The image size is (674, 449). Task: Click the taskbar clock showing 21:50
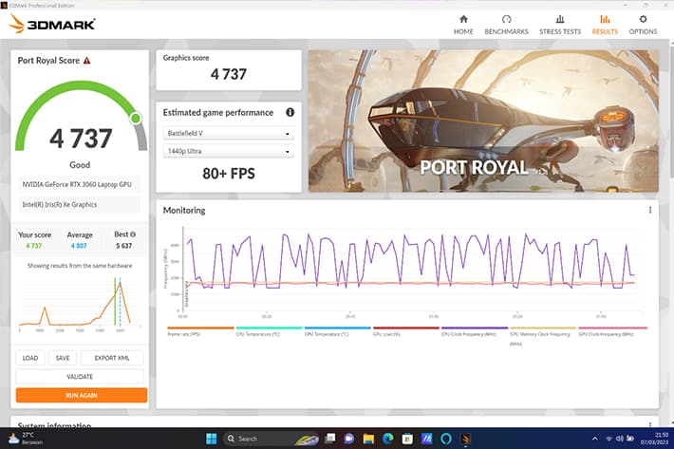654,439
